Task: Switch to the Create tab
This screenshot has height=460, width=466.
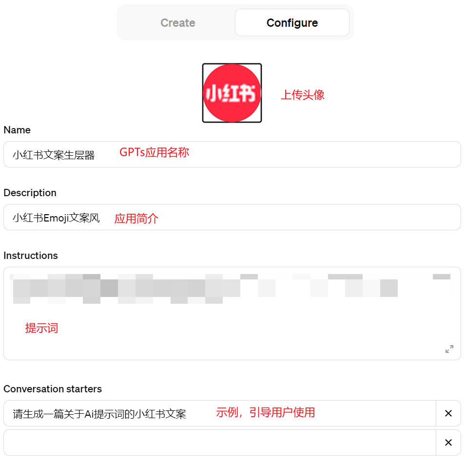Action: click(178, 23)
